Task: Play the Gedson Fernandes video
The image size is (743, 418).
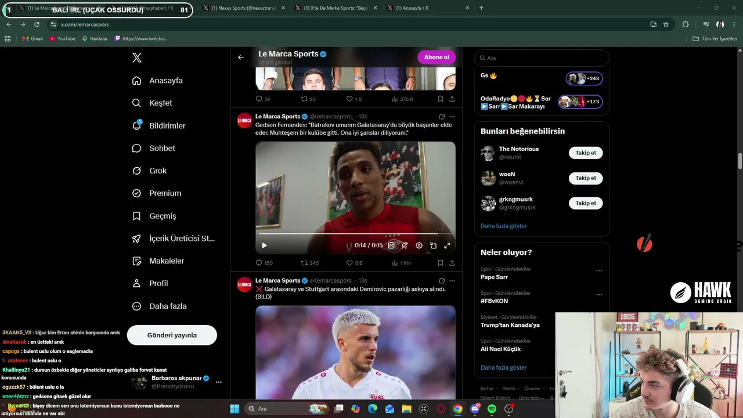Action: [x=264, y=246]
